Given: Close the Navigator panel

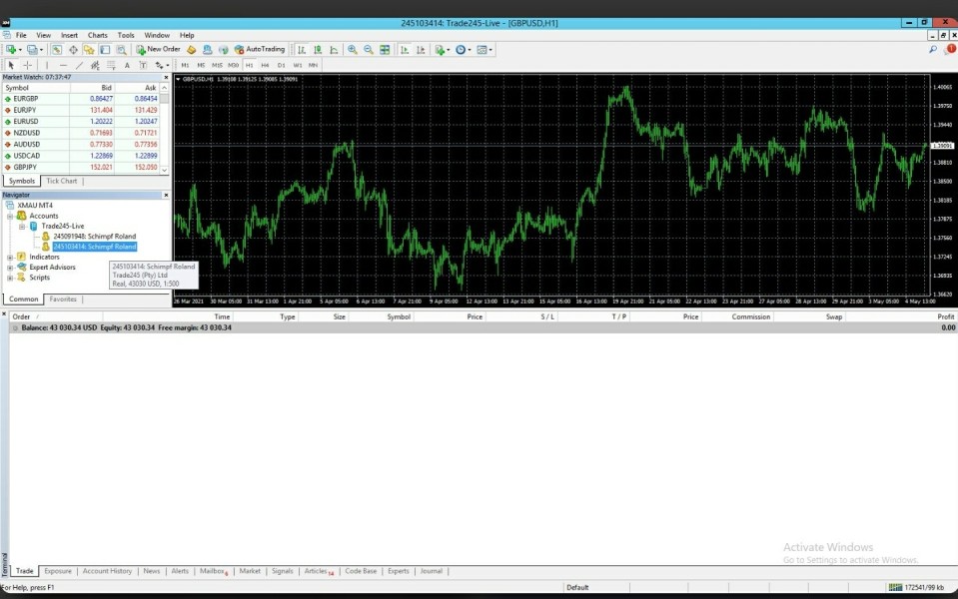Looking at the screenshot, I should pyautogui.click(x=166, y=195).
